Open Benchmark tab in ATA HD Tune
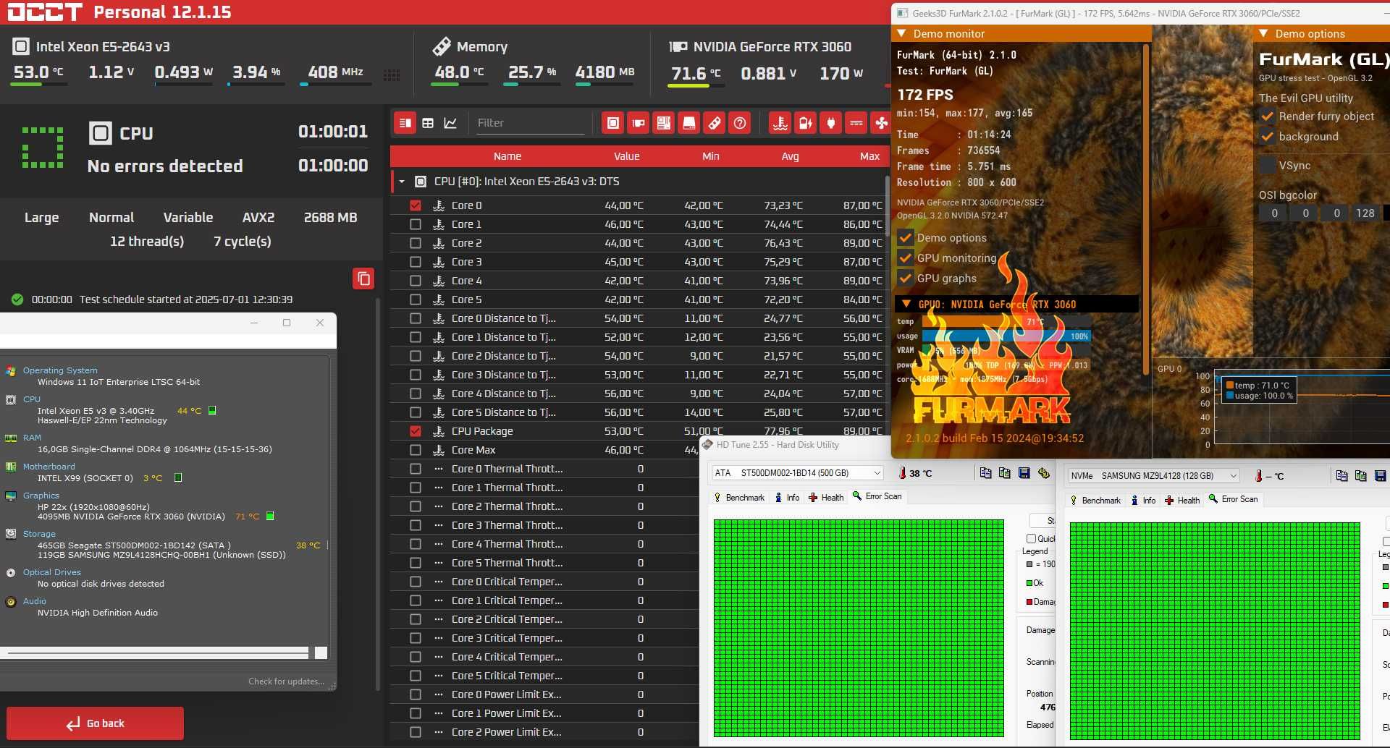The height and width of the screenshot is (748, 1390). point(739,498)
